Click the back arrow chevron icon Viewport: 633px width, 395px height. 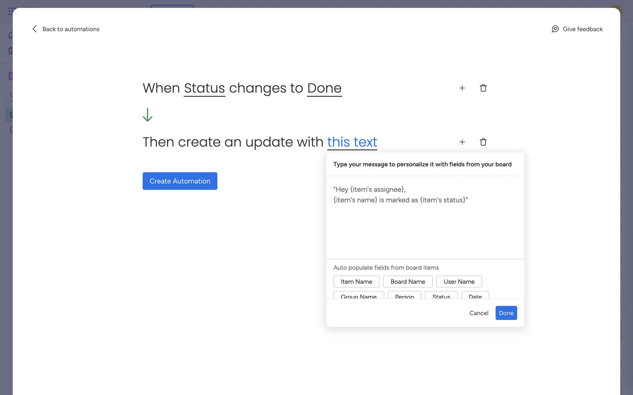pos(35,29)
